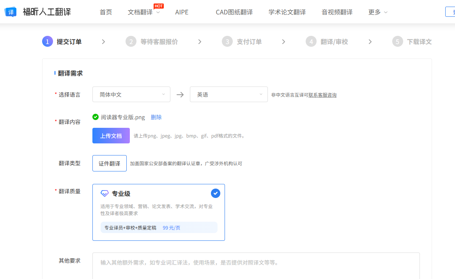The height and width of the screenshot is (279, 455).
Task: Click the chevron after 支付订单 step
Action: [x=283, y=42]
